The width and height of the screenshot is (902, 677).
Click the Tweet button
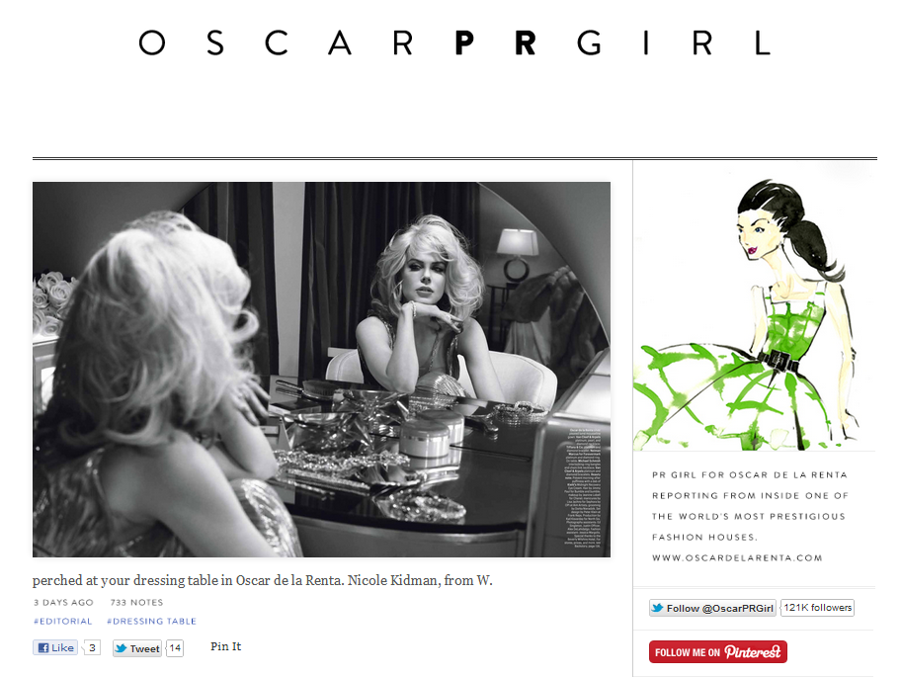point(137,648)
